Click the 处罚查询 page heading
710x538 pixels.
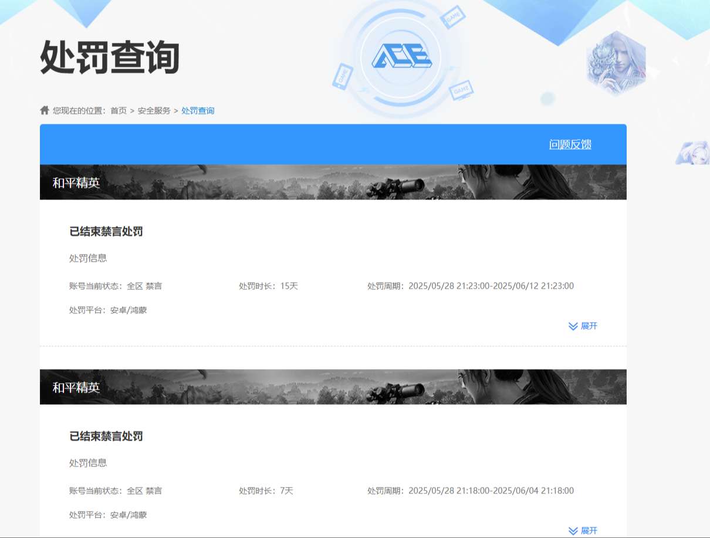click(x=110, y=57)
